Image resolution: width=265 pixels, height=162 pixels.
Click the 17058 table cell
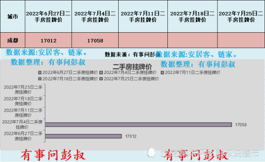tap(95, 40)
